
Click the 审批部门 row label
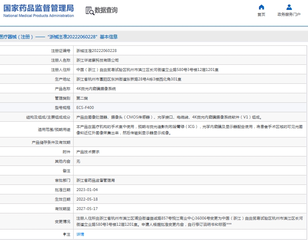tap(62, 180)
